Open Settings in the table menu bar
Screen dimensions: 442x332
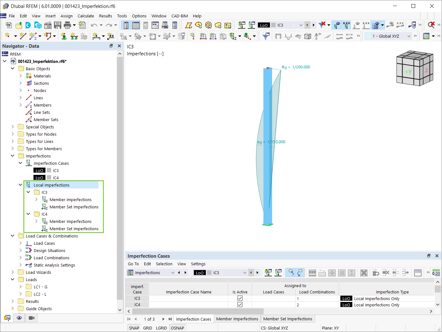click(x=198, y=264)
